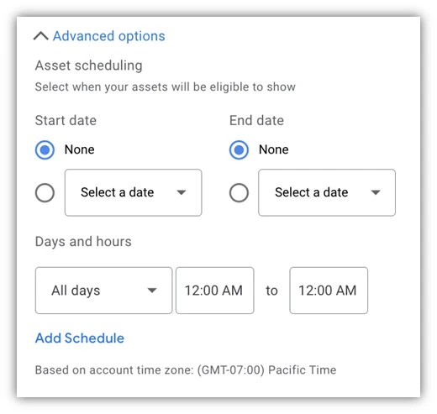Click the account time zone note text
The width and height of the screenshot is (437, 414).
tap(186, 370)
